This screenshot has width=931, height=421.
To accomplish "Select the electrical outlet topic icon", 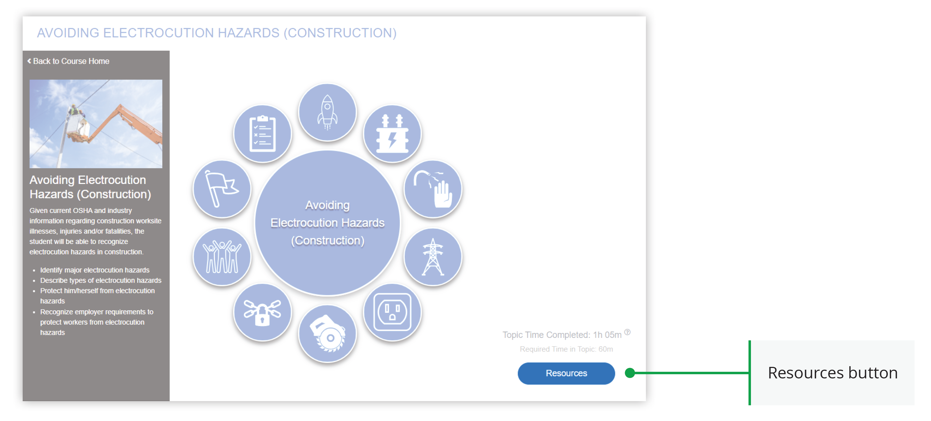I will click(393, 312).
